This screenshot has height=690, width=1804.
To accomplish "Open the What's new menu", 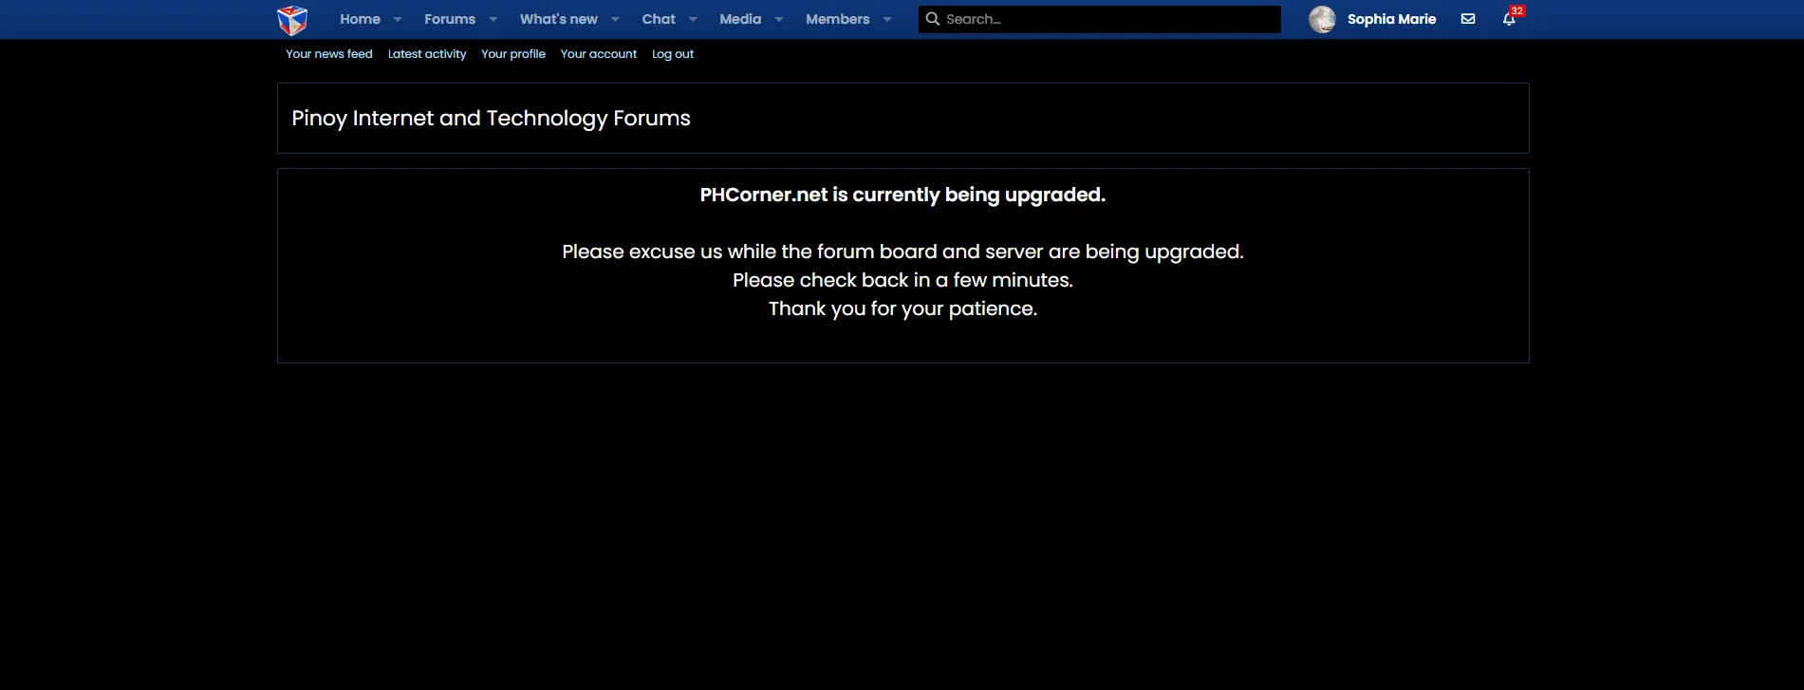I will pos(559,19).
